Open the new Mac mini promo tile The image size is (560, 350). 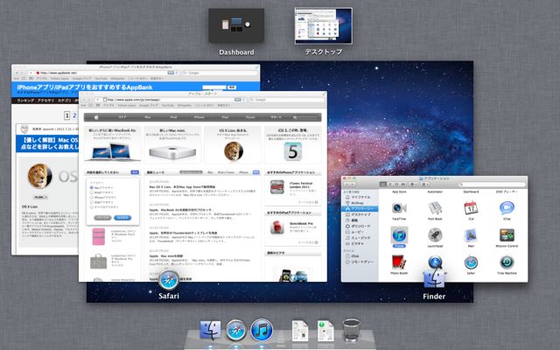pyautogui.click(x=172, y=145)
